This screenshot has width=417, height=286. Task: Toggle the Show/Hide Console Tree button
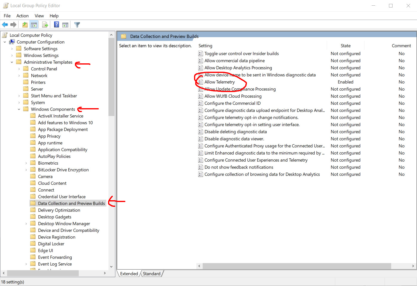point(34,25)
